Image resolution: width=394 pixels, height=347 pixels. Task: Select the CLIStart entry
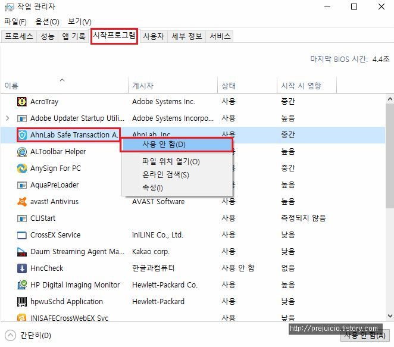click(x=43, y=218)
